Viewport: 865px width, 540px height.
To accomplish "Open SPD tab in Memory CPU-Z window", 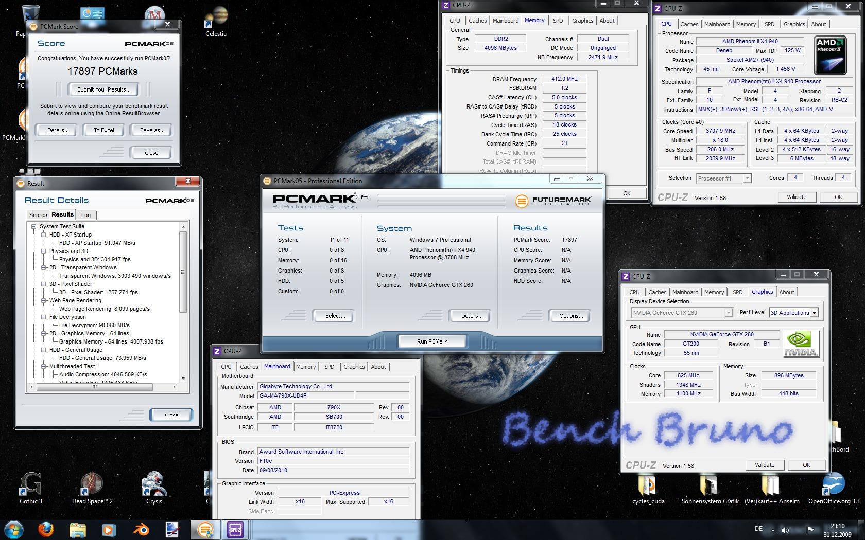I will [558, 21].
